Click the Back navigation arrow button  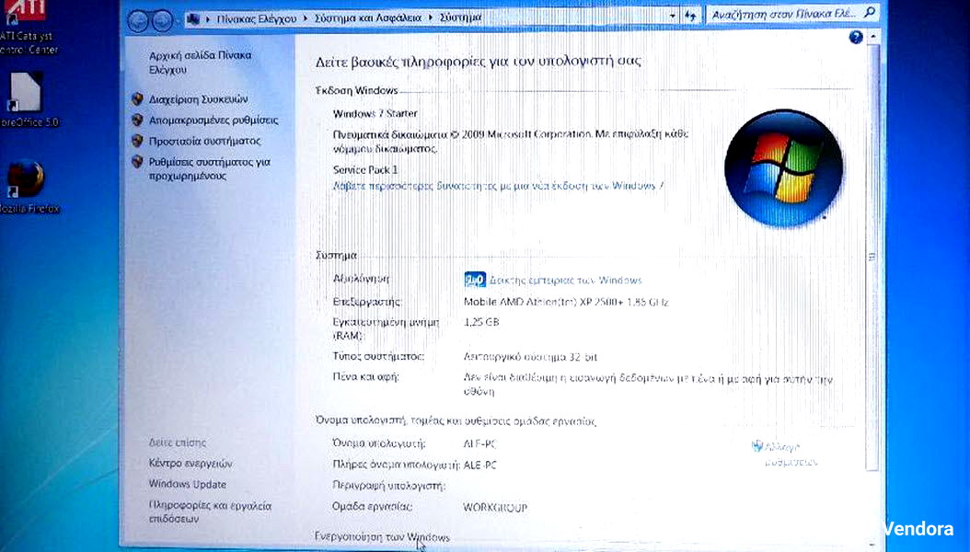138,20
